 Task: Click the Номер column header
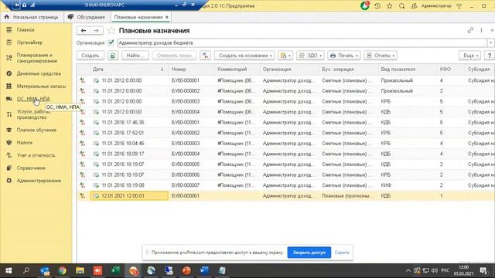click(192, 69)
